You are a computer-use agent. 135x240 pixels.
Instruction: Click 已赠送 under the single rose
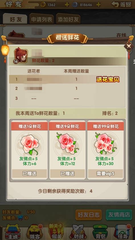tap(30, 174)
